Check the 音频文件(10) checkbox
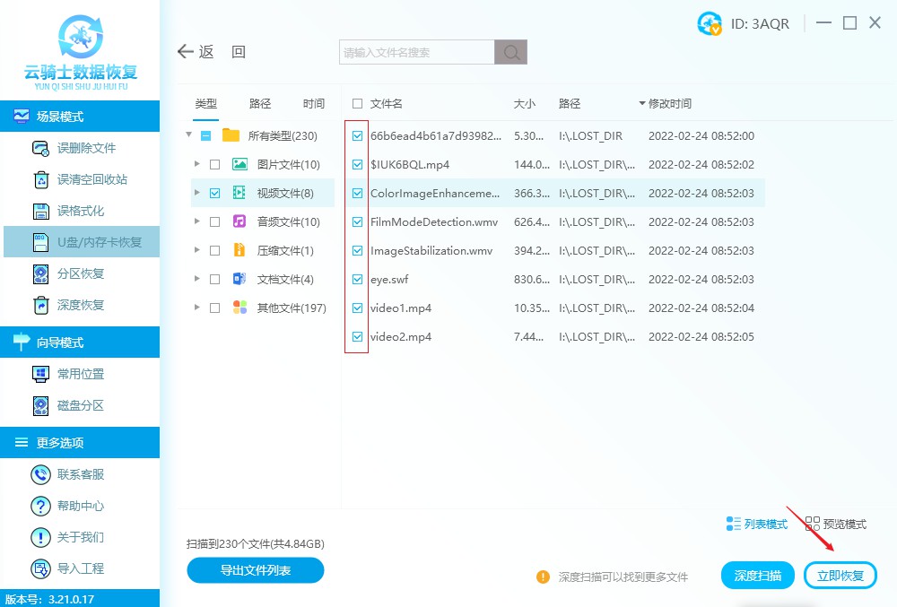This screenshot has height=607, width=897. tap(215, 221)
